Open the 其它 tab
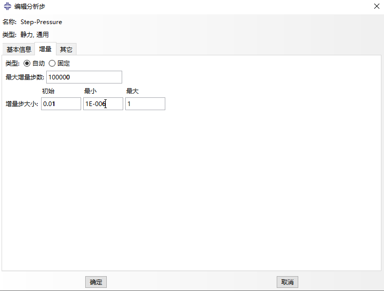The width and height of the screenshot is (384, 291). click(x=66, y=50)
